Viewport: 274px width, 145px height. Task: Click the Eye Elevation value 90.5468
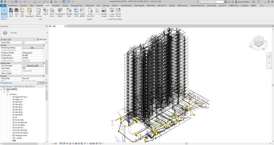(x=33, y=55)
